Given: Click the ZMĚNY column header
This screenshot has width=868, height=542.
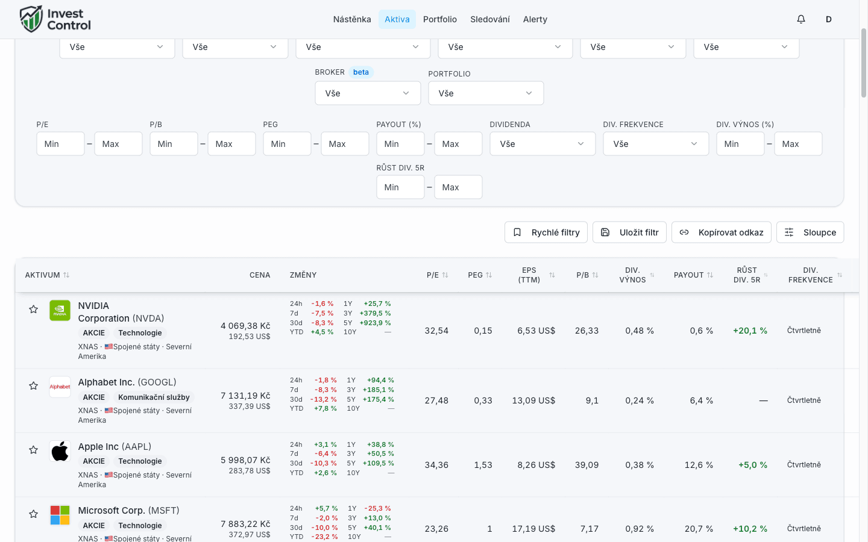Looking at the screenshot, I should tap(303, 275).
